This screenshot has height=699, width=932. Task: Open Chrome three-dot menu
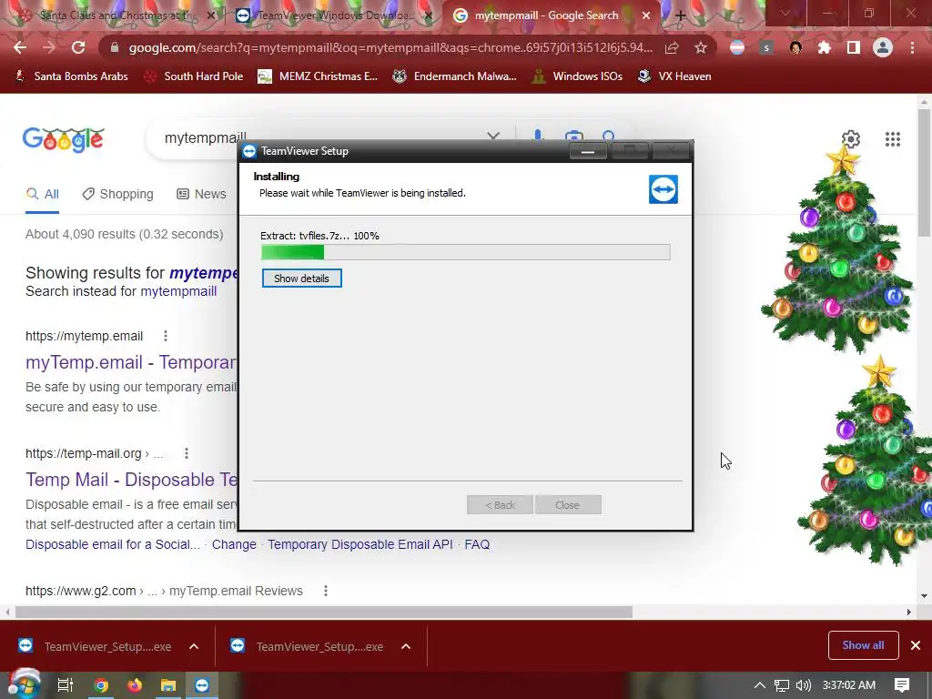(x=912, y=47)
